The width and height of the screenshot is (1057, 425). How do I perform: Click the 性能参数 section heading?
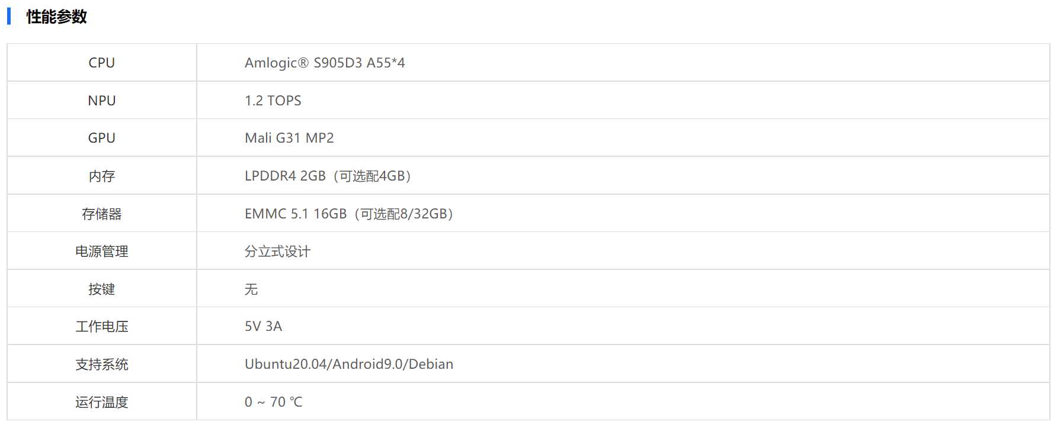click(x=56, y=17)
